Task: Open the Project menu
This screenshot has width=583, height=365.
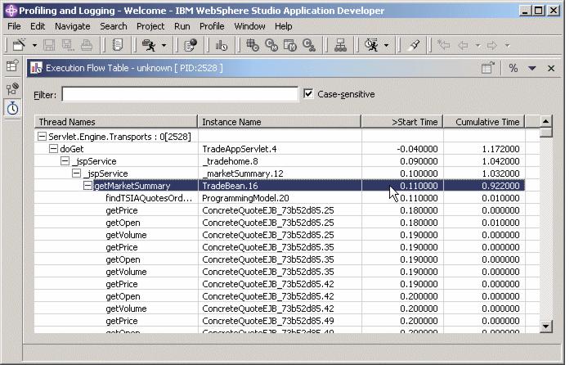Action: (x=150, y=26)
